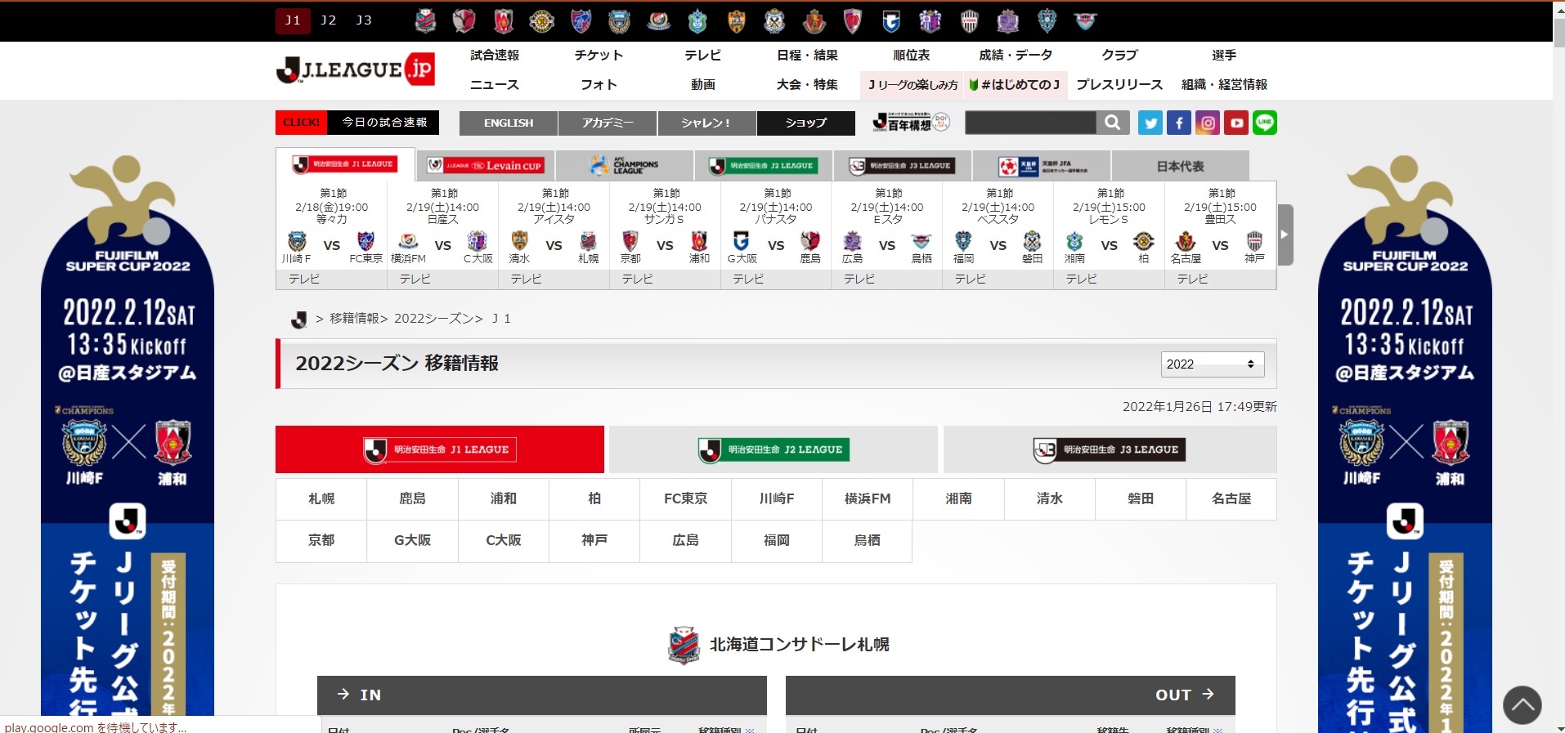
Task: Focus the dark site search input field
Action: (1030, 123)
